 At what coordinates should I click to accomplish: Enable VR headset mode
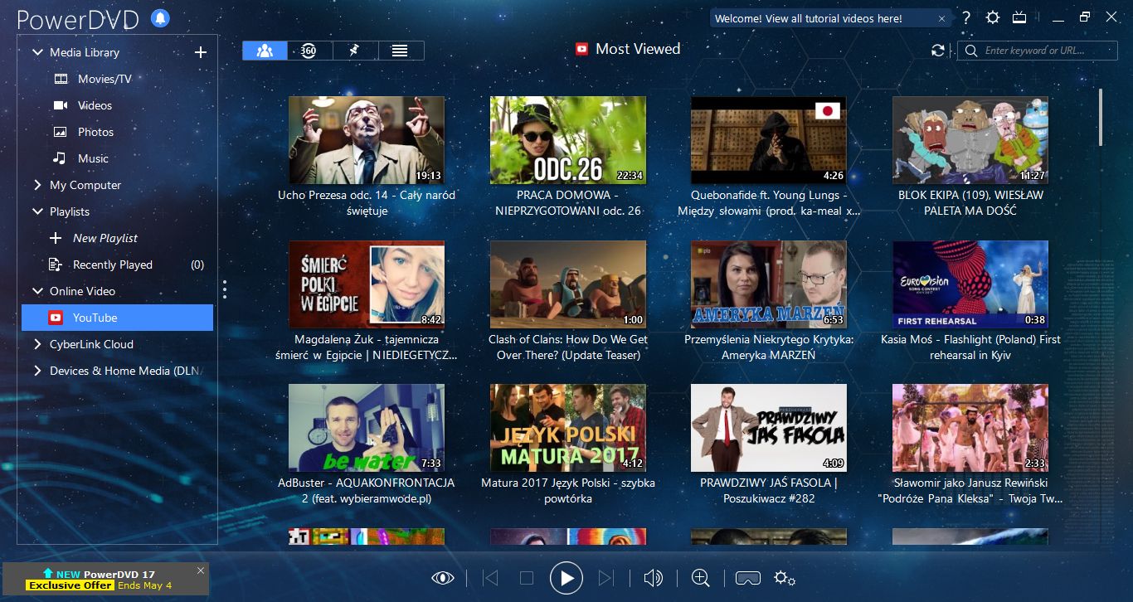[x=748, y=578]
